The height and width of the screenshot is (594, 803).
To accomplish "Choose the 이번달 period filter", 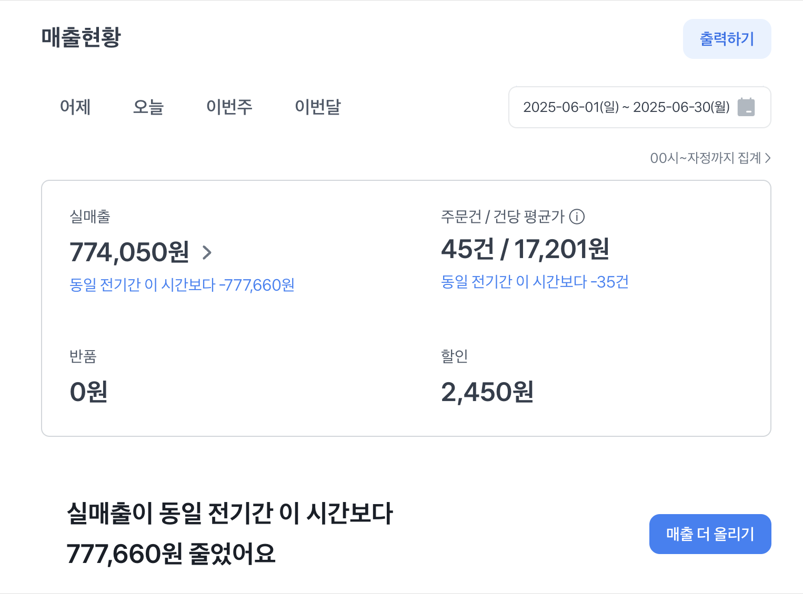I will click(x=318, y=107).
